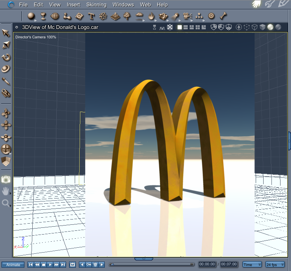Enable smooth shaded sphere display mode

[270, 27]
